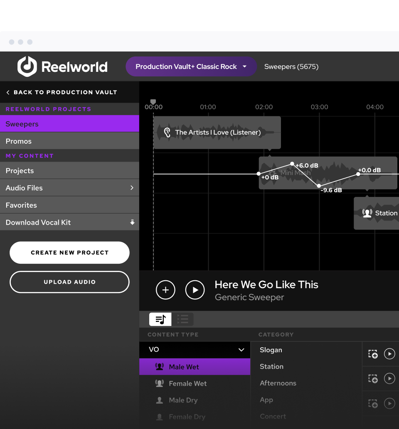Add the Station row to project
The image size is (399, 429).
(373, 379)
